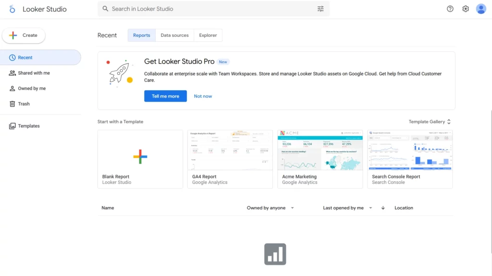The height and width of the screenshot is (276, 492).
Task: Toggle sort direction arrow in list header
Action: [x=383, y=208]
